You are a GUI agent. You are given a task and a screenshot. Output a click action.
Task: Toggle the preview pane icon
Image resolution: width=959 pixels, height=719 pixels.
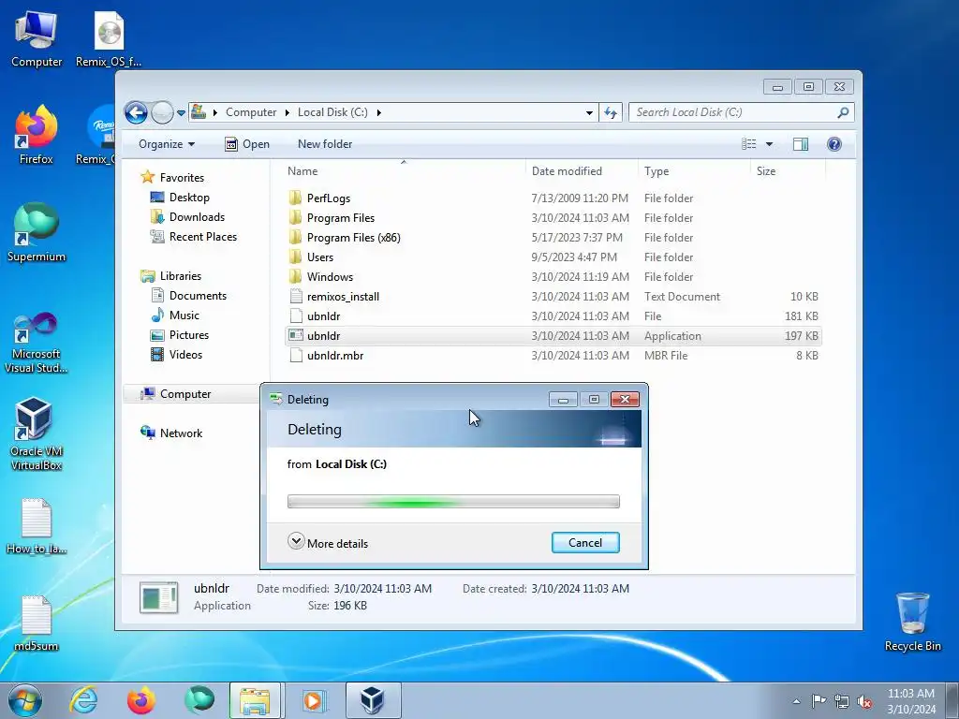click(801, 144)
